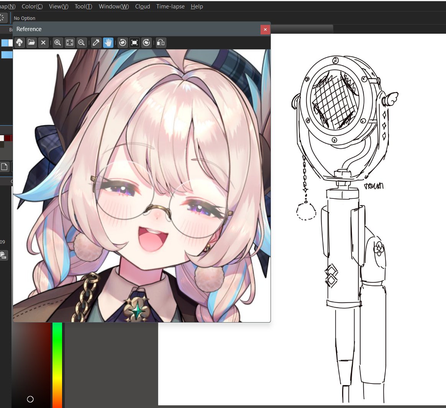Open reference image file from folder
Image resolution: width=446 pixels, height=408 pixels.
[x=31, y=43]
